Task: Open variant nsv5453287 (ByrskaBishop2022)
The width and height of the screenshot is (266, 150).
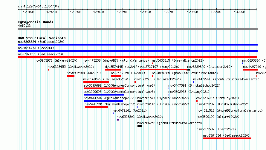Action: (222, 104)
